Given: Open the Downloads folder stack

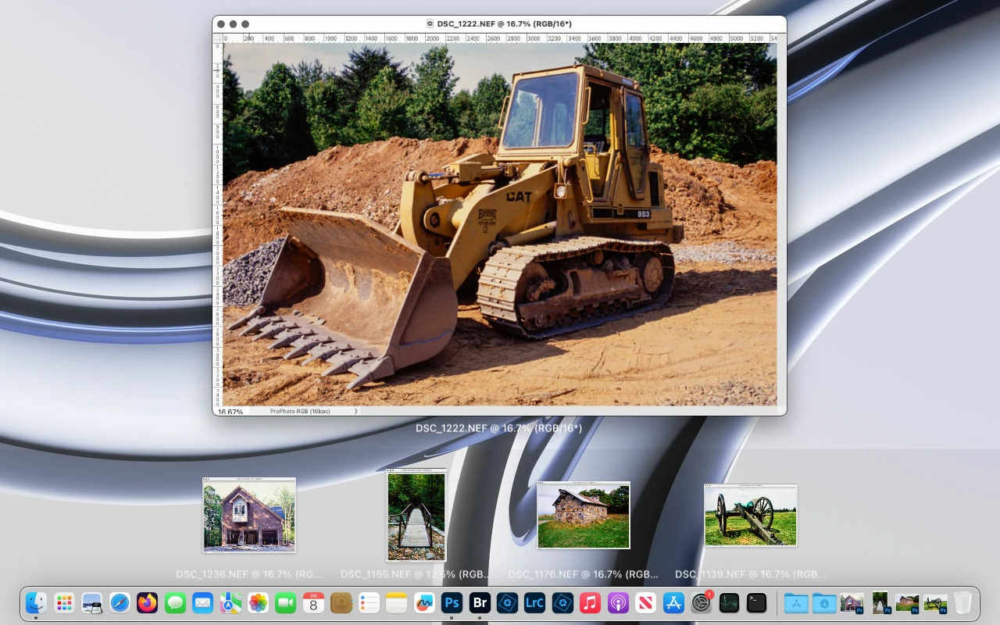Looking at the screenshot, I should tap(824, 603).
